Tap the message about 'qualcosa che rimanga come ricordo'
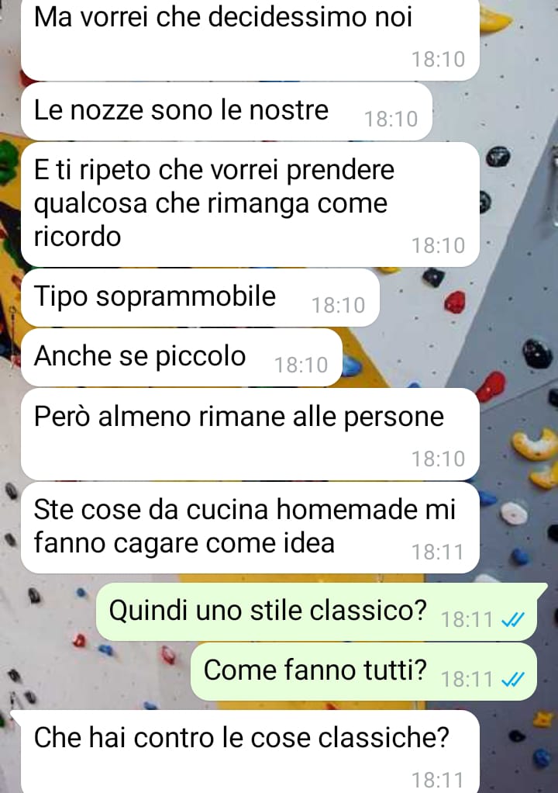 pyautogui.click(x=250, y=204)
